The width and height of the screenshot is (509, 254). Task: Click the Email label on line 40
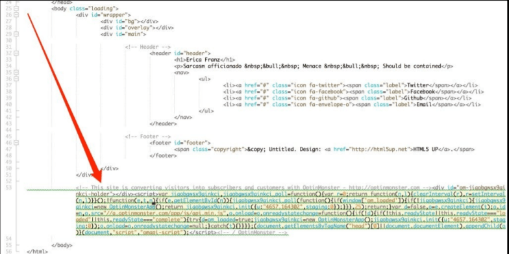pos(421,105)
